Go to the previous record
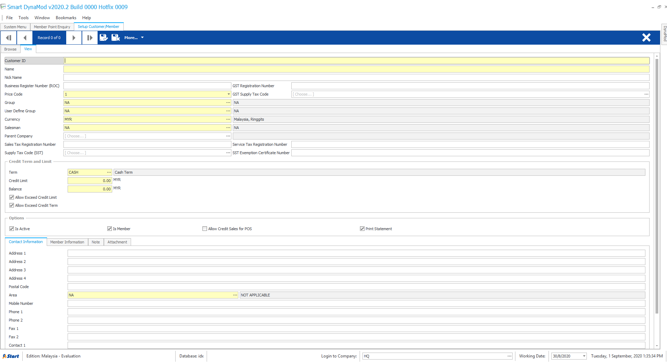Screen dimensions: 667x362 click(x=25, y=38)
